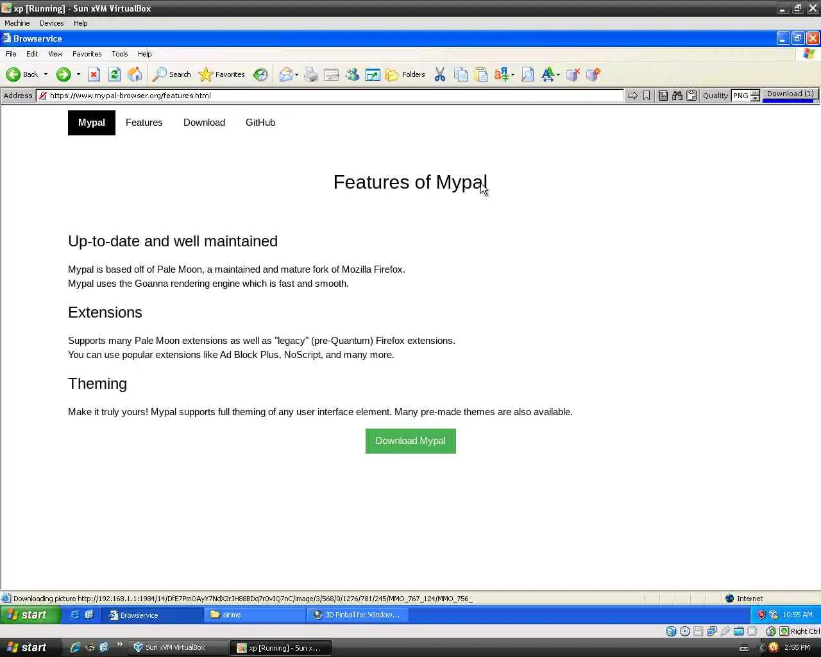Click the bookmark icon beside Go arrow
This screenshot has width=821, height=657.
(647, 96)
